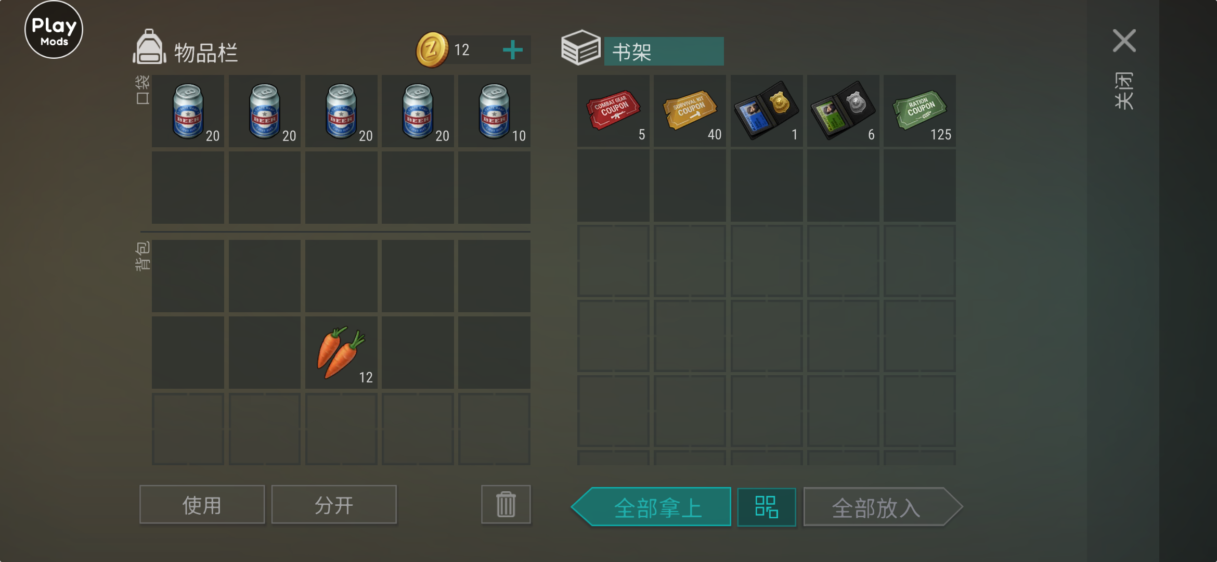Select the first beer can stack
This screenshot has height=562, width=1217.
[188, 111]
